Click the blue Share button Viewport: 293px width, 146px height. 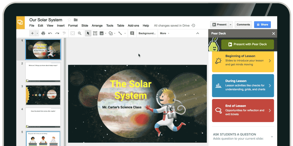(x=262, y=25)
